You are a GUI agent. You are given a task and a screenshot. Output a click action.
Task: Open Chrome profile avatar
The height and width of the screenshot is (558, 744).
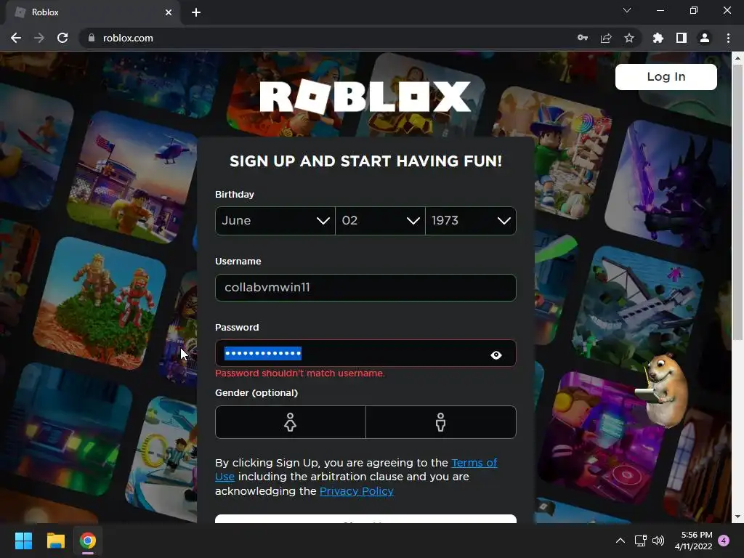[705, 38]
